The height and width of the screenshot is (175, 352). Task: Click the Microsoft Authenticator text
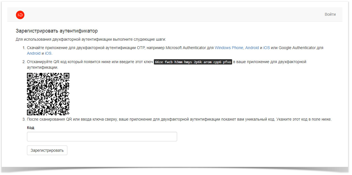pos(186,48)
